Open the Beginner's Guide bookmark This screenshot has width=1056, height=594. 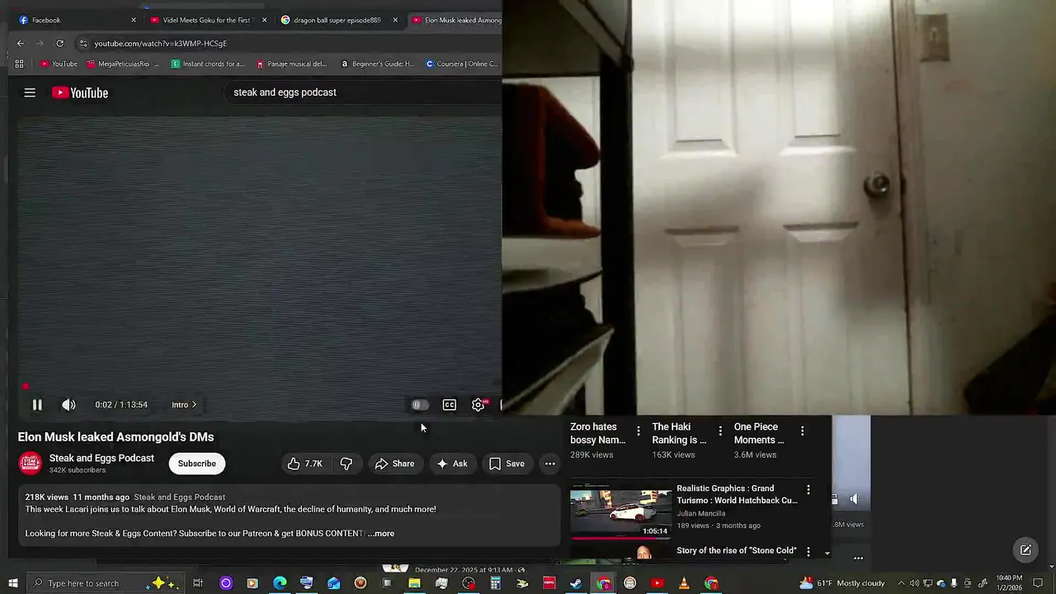pos(377,64)
